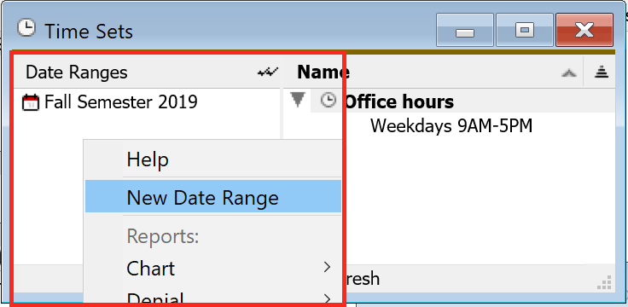Image resolution: width=628 pixels, height=307 pixels.
Task: Click the gray sort arrow in the Name column
Action: tap(569, 72)
